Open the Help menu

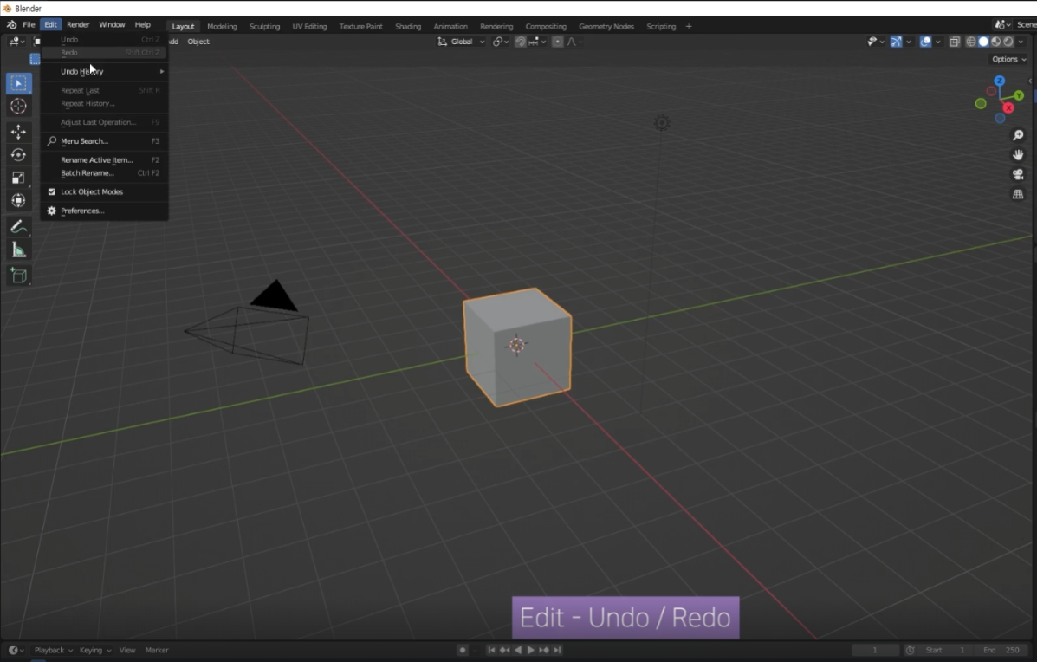(x=143, y=25)
